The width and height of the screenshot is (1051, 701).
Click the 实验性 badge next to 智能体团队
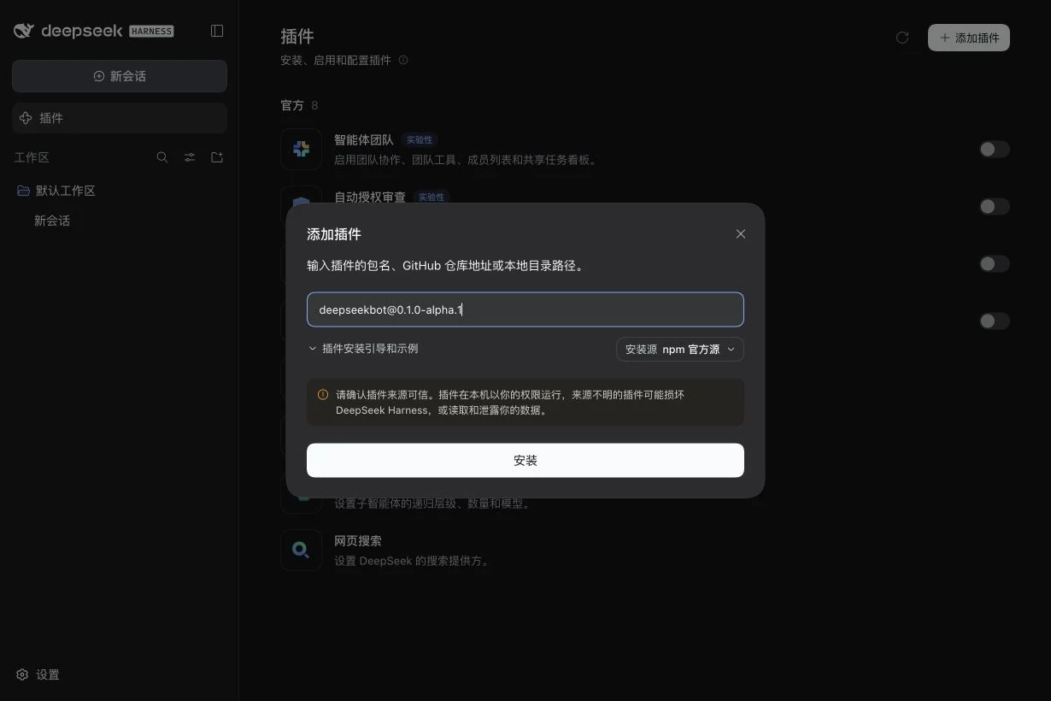click(x=419, y=139)
